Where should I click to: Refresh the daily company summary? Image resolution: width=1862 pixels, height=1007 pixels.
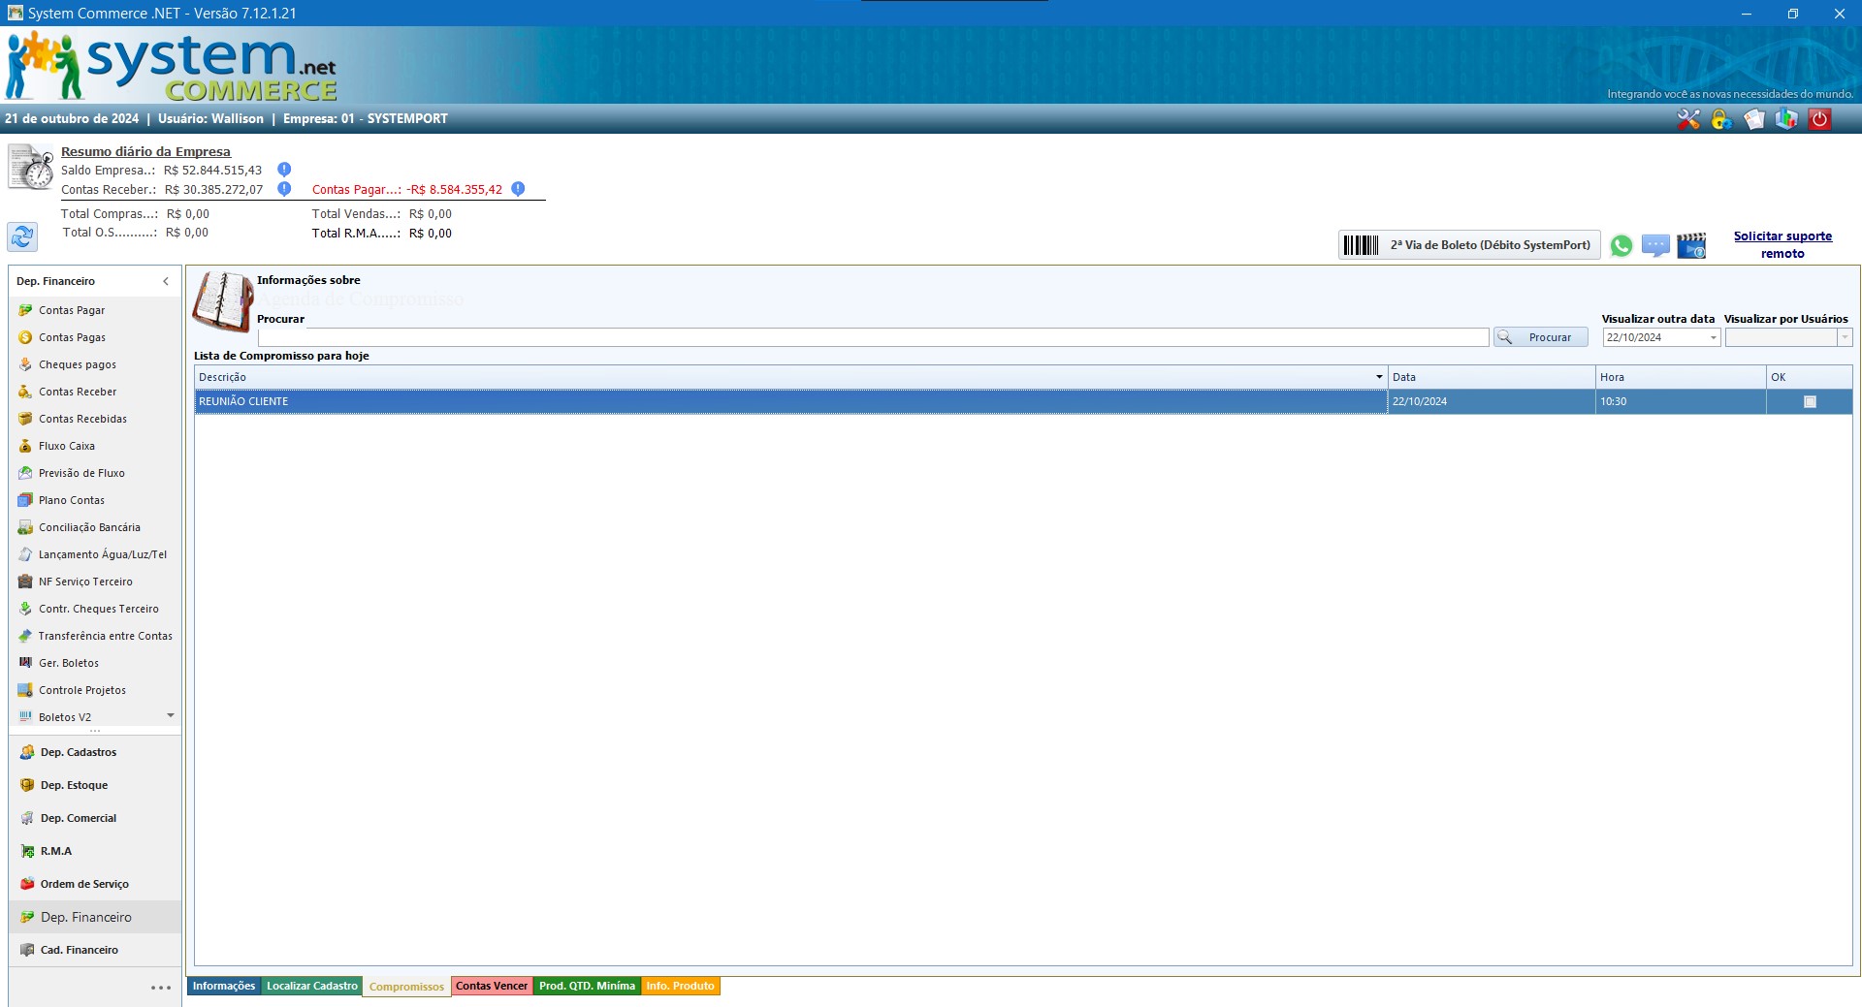pos(22,236)
